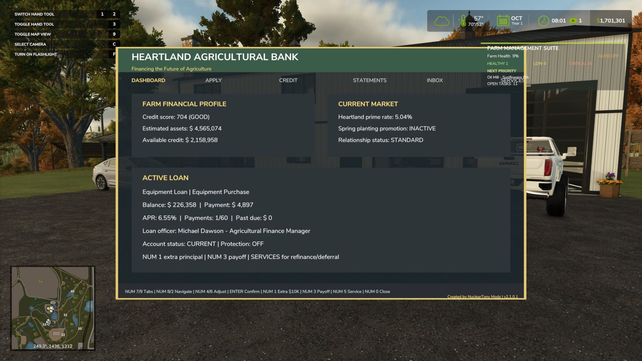This screenshot has width=642, height=361.
Task: Open the Inbox tab
Action: point(434,80)
